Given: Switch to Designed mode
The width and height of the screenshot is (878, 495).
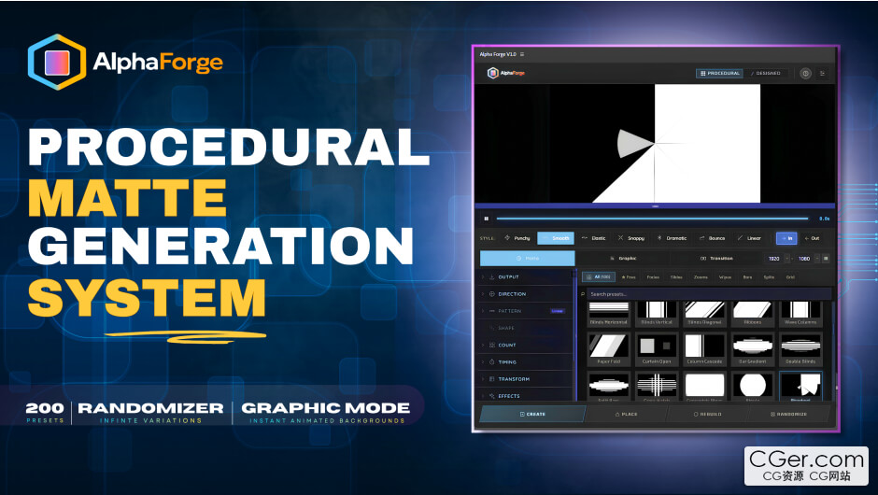Looking at the screenshot, I should point(766,74).
